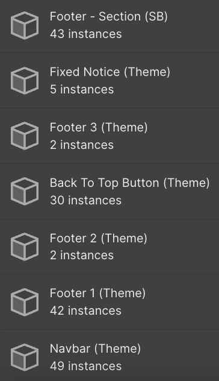Click the Fixed Notice component cube icon

pyautogui.click(x=25, y=81)
